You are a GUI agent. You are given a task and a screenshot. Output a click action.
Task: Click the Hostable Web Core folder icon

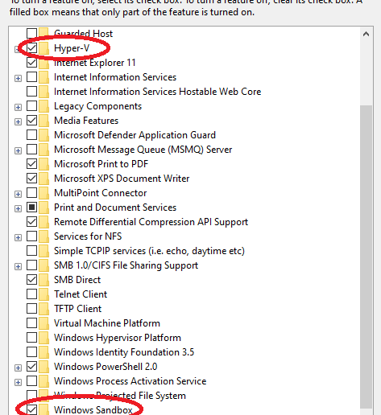[x=44, y=92]
